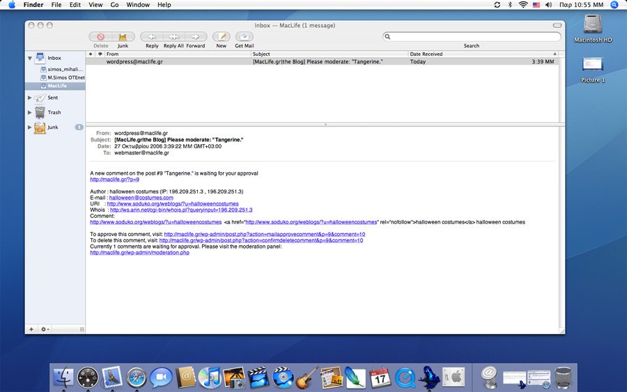
Task: Select the MacLife mailbox in sidebar
Action: (x=57, y=86)
